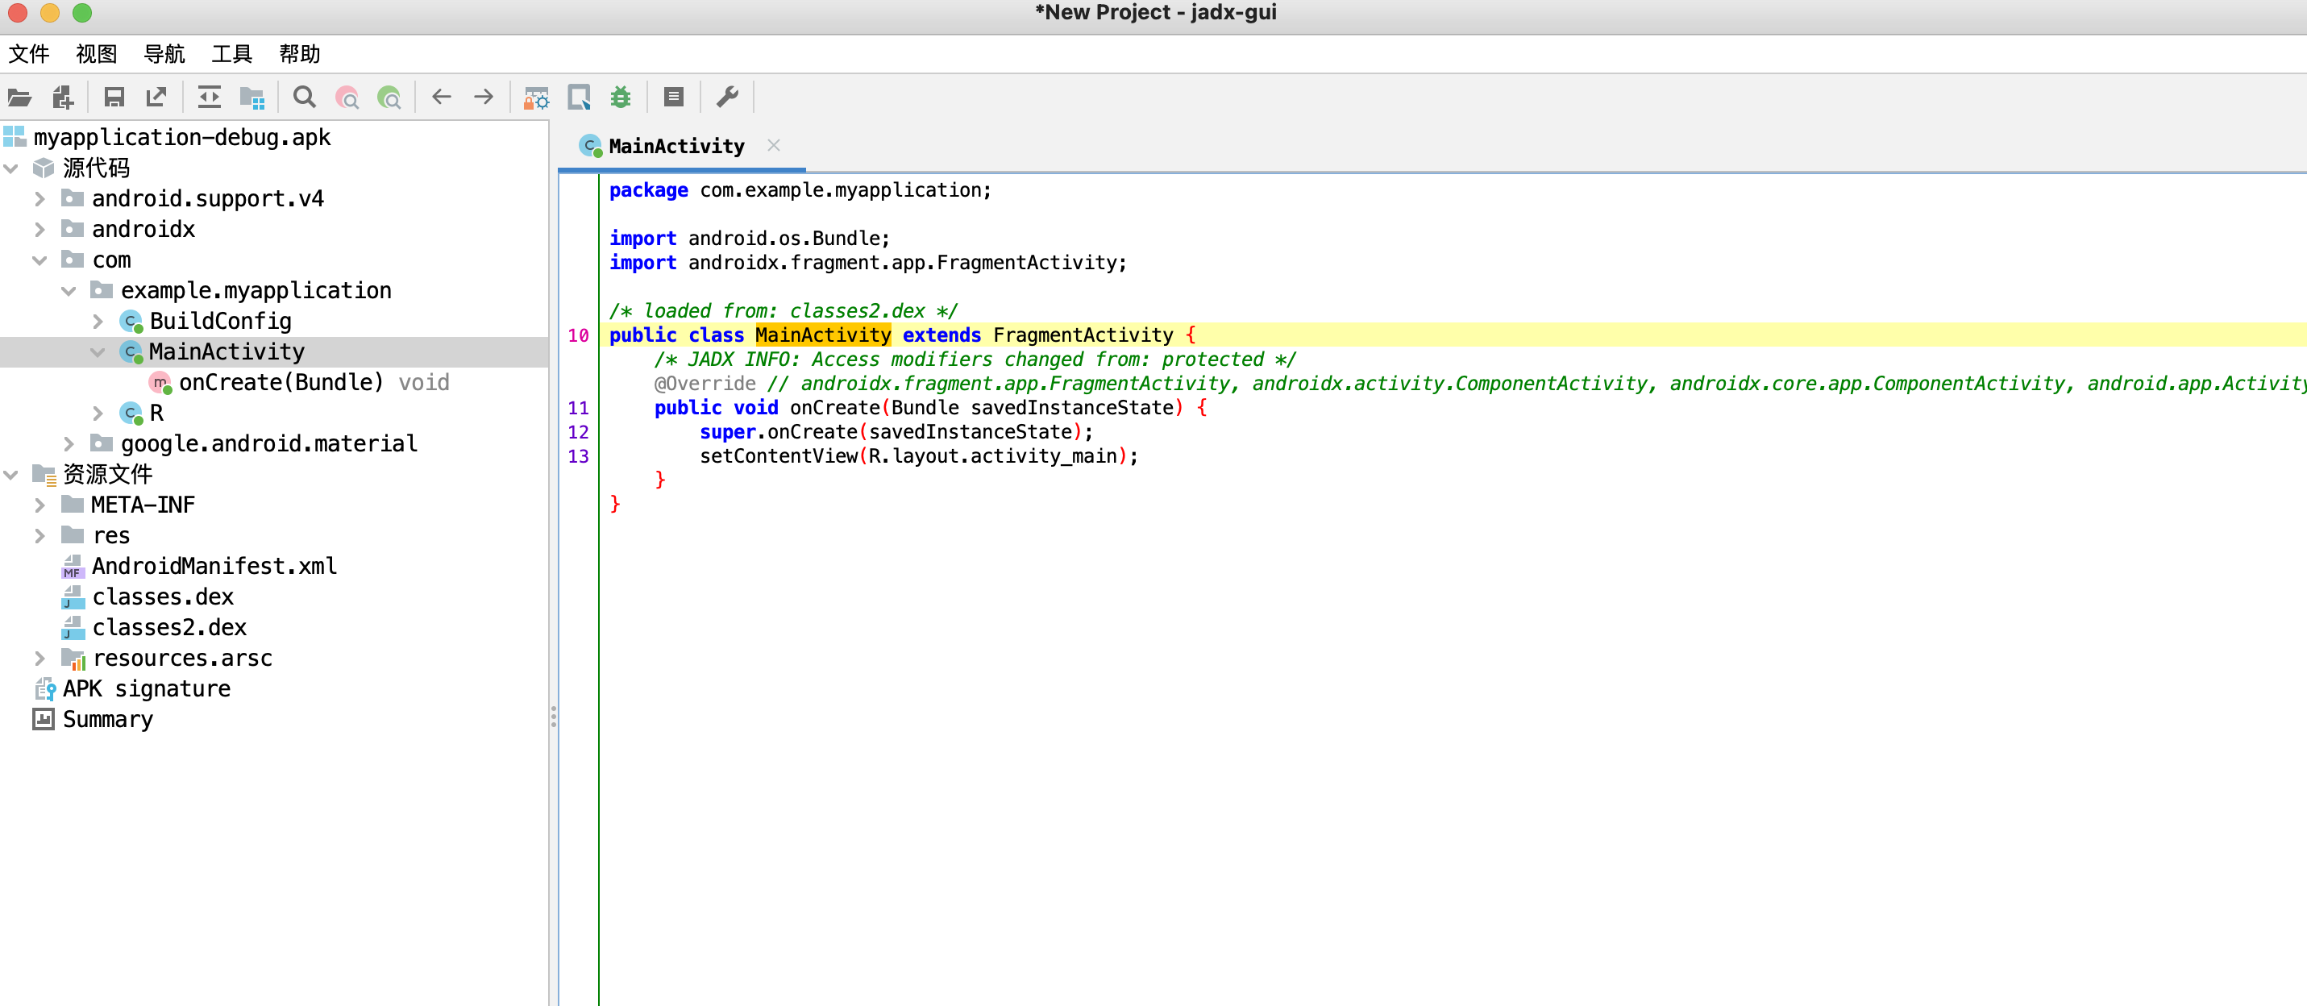
Task: Click FragmentActivity in the extends clause
Action: 1083,335
